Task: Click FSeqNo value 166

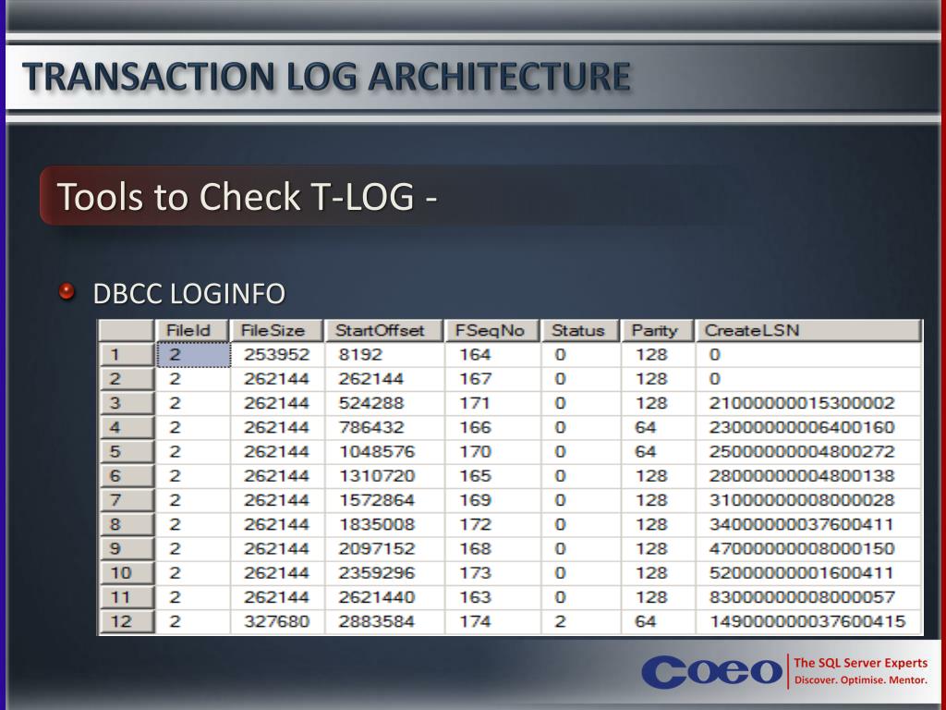Action: coord(475,427)
